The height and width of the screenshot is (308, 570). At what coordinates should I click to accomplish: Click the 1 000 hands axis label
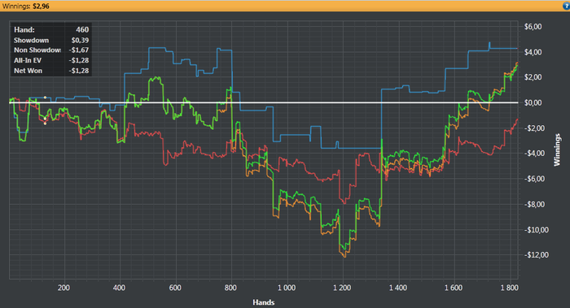(287, 288)
